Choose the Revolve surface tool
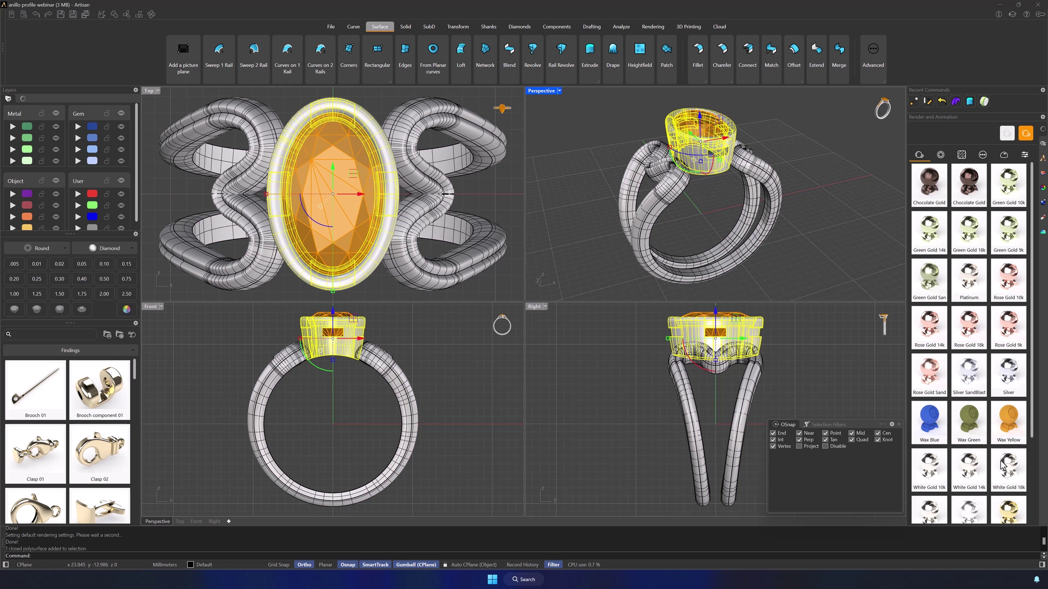Image resolution: width=1048 pixels, height=589 pixels. coord(532,55)
